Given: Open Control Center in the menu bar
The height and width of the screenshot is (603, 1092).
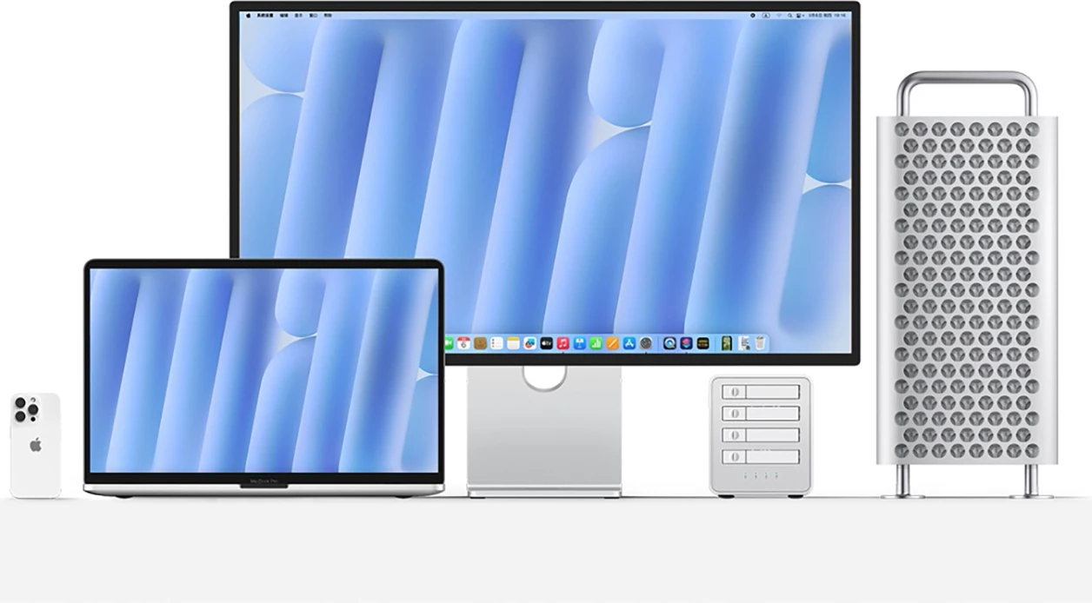Looking at the screenshot, I should (799, 15).
